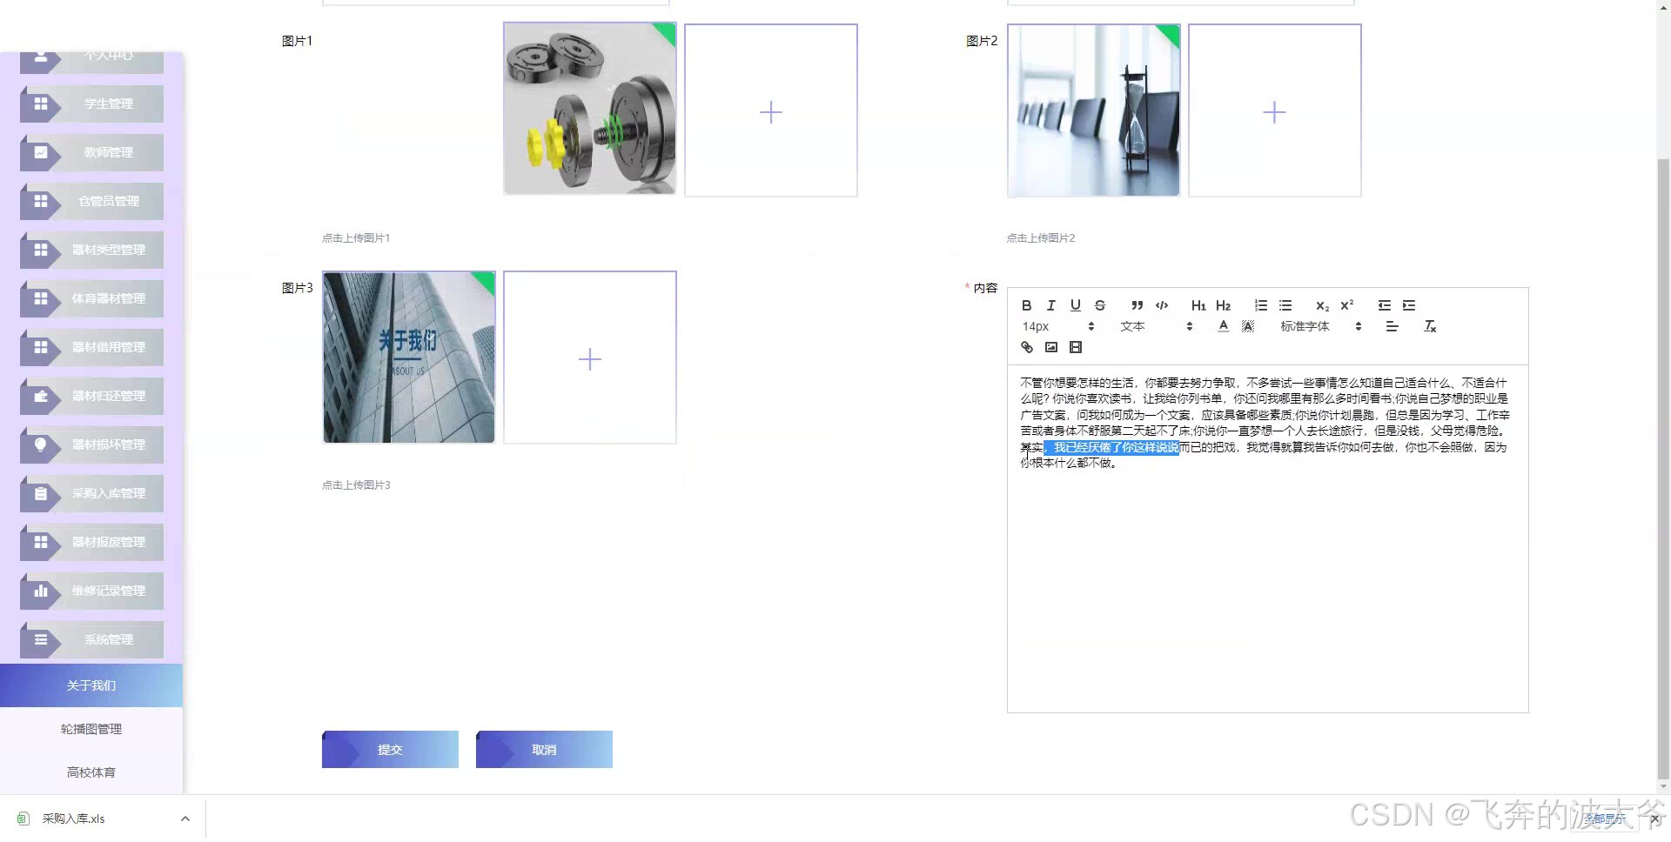Viewport: 1671px width, 842px height.
Task: Click the 教师管理 chart icon
Action: tap(40, 152)
